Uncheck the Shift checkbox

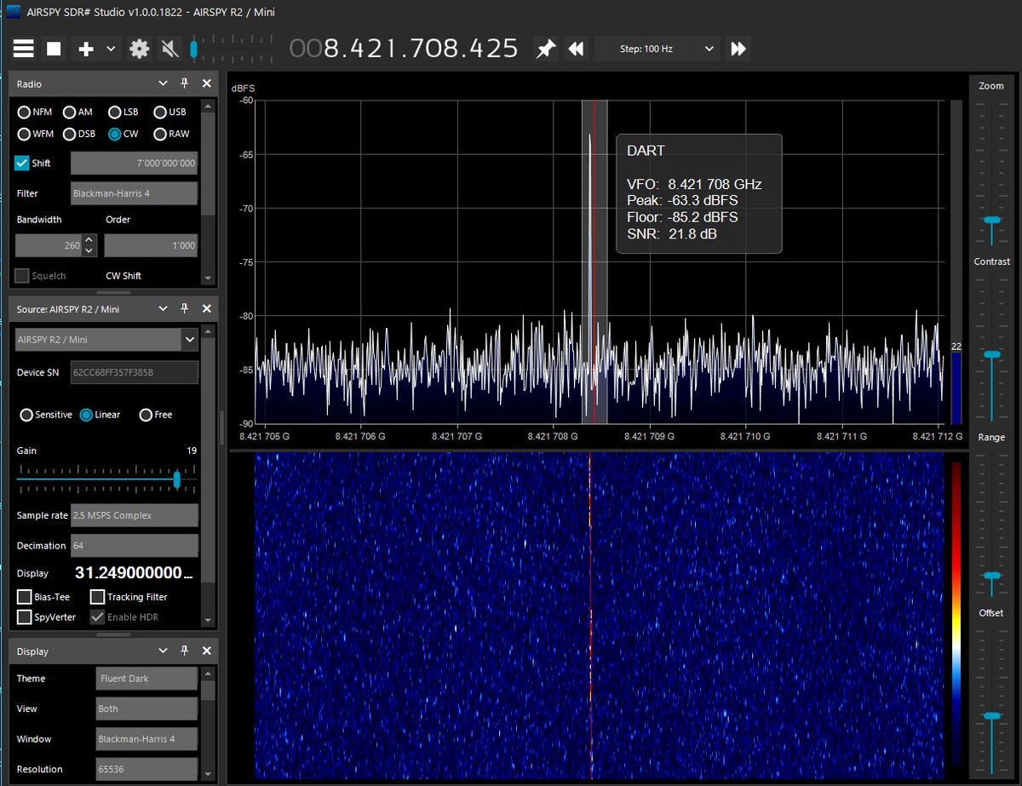point(22,163)
